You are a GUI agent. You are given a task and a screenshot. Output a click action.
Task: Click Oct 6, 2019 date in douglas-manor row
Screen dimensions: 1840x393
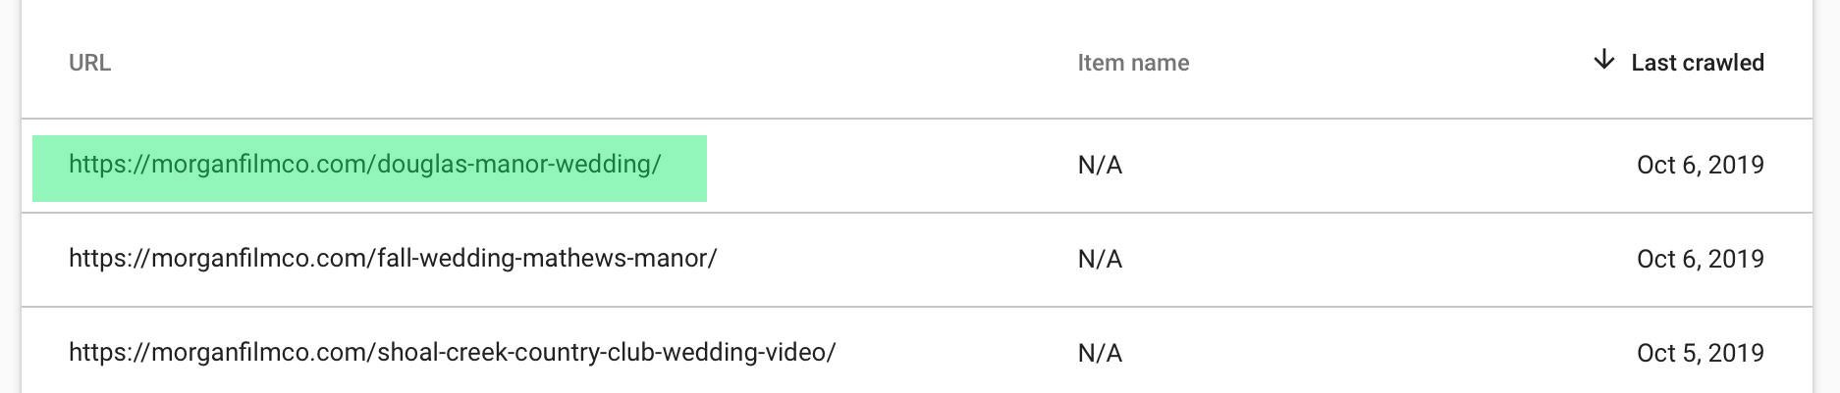click(1701, 165)
